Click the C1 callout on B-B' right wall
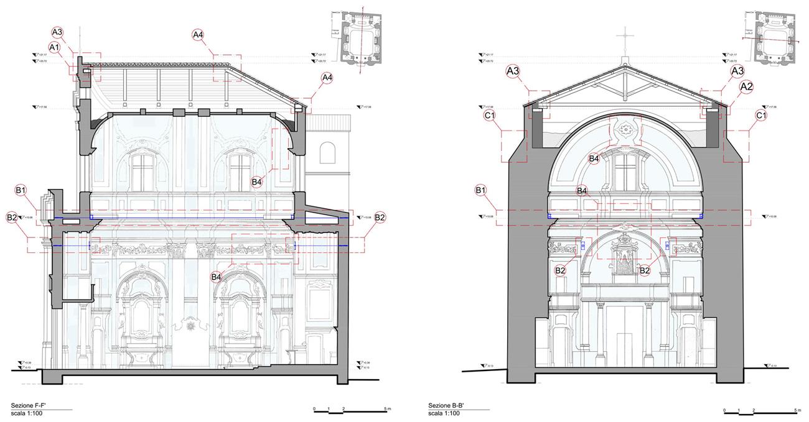The height and width of the screenshot is (422, 809). [761, 116]
